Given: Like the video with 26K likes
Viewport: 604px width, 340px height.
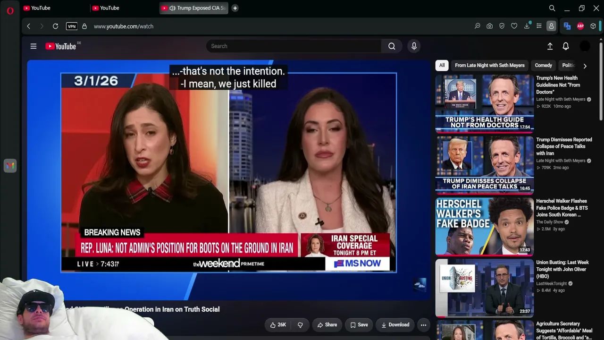Looking at the screenshot, I should click(278, 325).
